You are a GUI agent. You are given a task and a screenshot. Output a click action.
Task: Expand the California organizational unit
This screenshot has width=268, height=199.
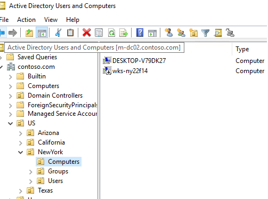click(21, 143)
